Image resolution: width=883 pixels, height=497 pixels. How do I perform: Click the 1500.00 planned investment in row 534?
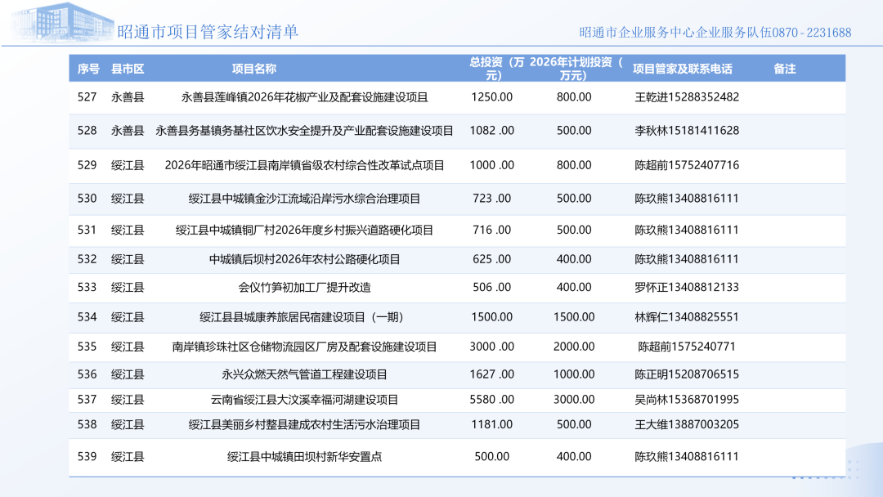click(574, 317)
